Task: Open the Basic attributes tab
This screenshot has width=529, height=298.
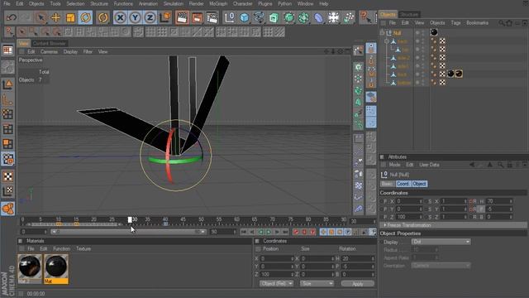Action: pyautogui.click(x=387, y=184)
